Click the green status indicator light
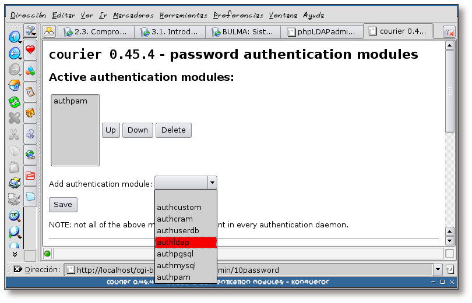 (x=47, y=254)
